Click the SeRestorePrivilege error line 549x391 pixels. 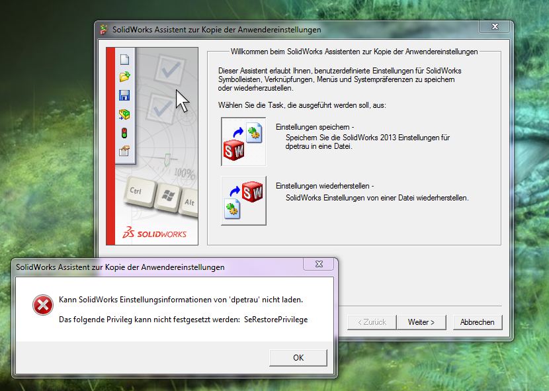[183, 320]
